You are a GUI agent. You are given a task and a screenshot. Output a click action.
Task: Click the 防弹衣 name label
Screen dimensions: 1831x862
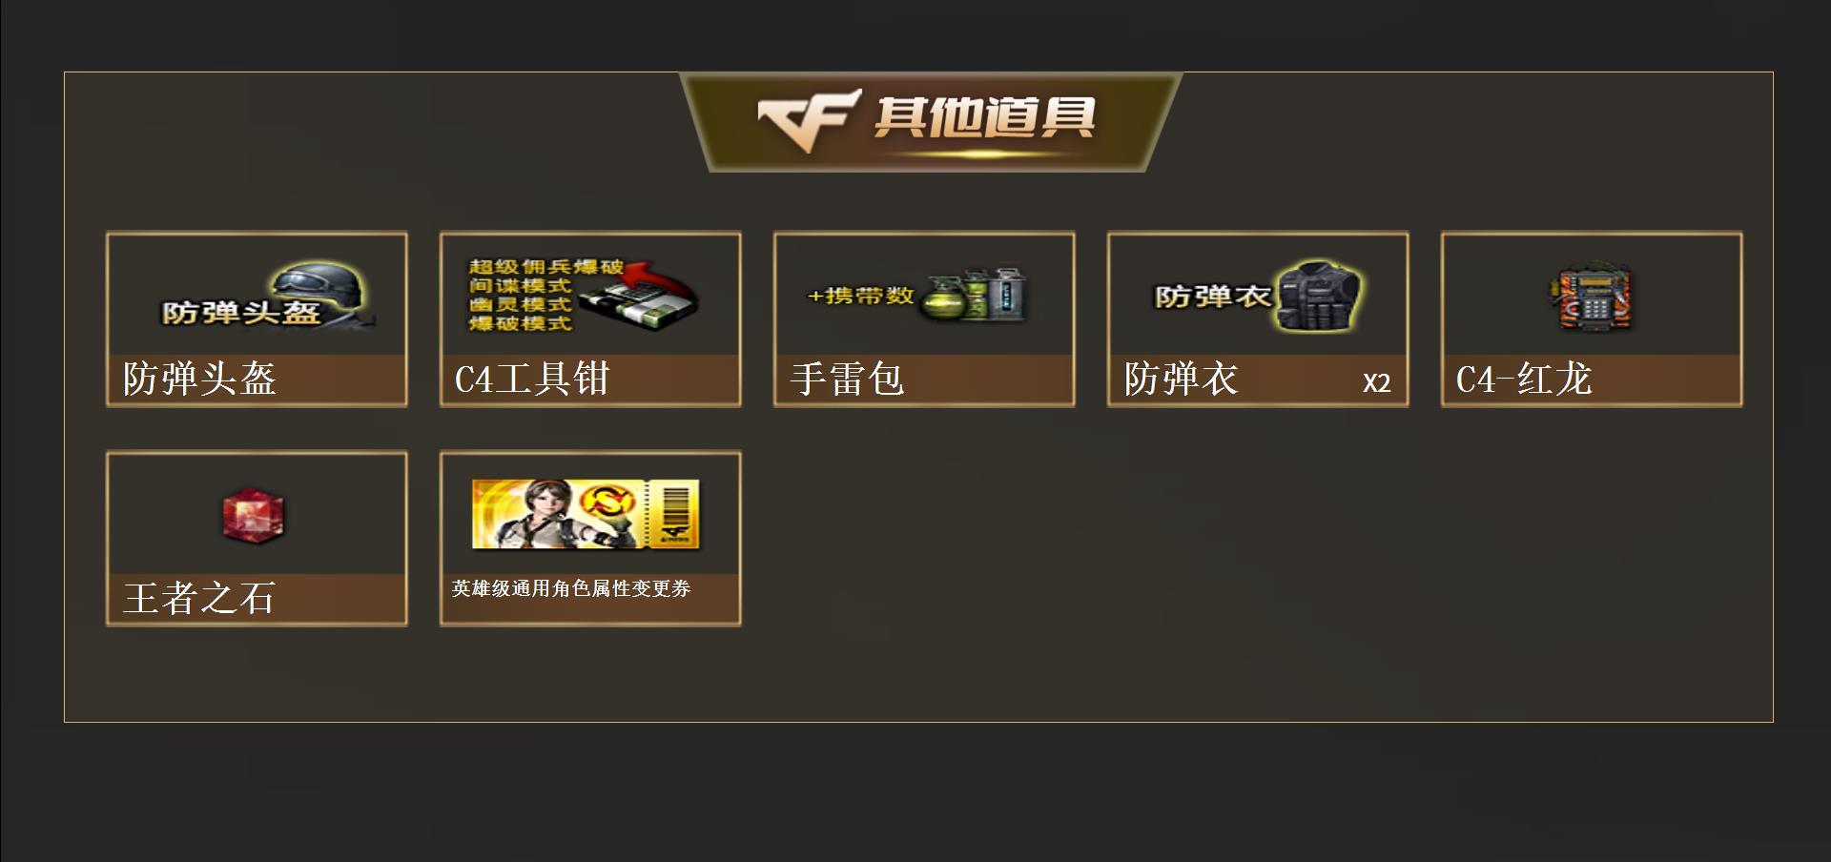[1181, 380]
